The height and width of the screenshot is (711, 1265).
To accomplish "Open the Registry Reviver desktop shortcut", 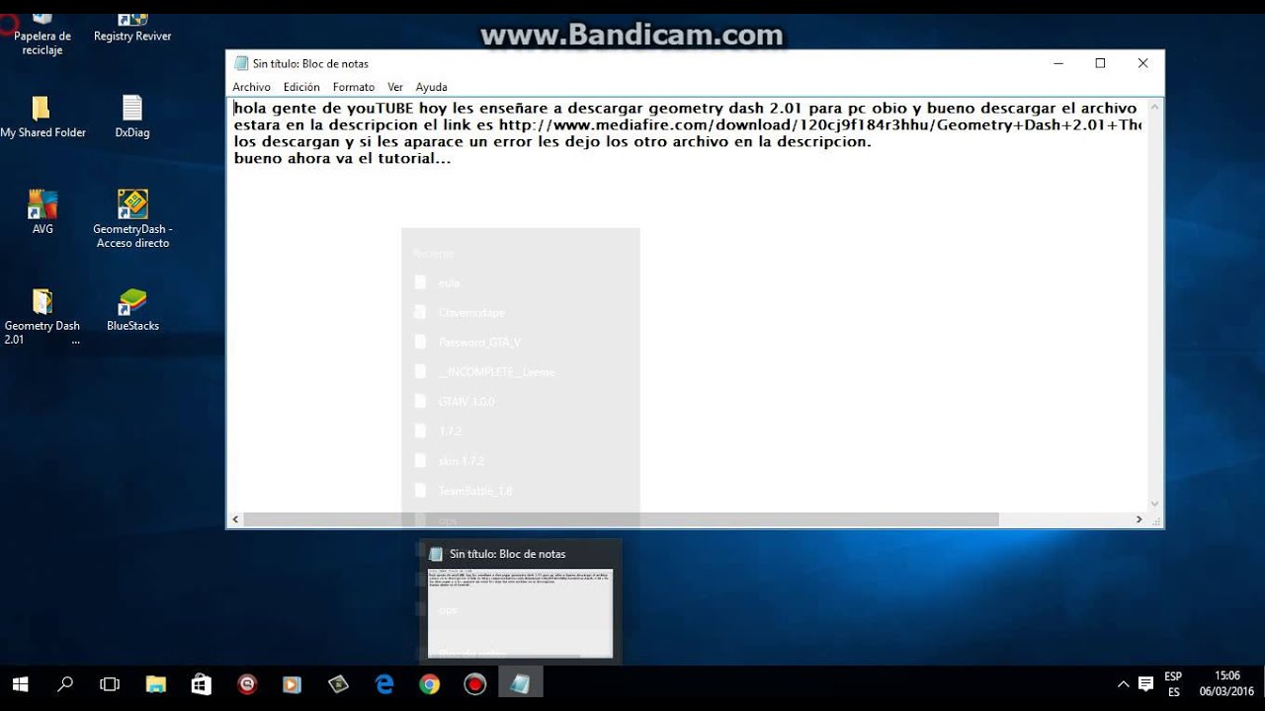I will [x=132, y=28].
